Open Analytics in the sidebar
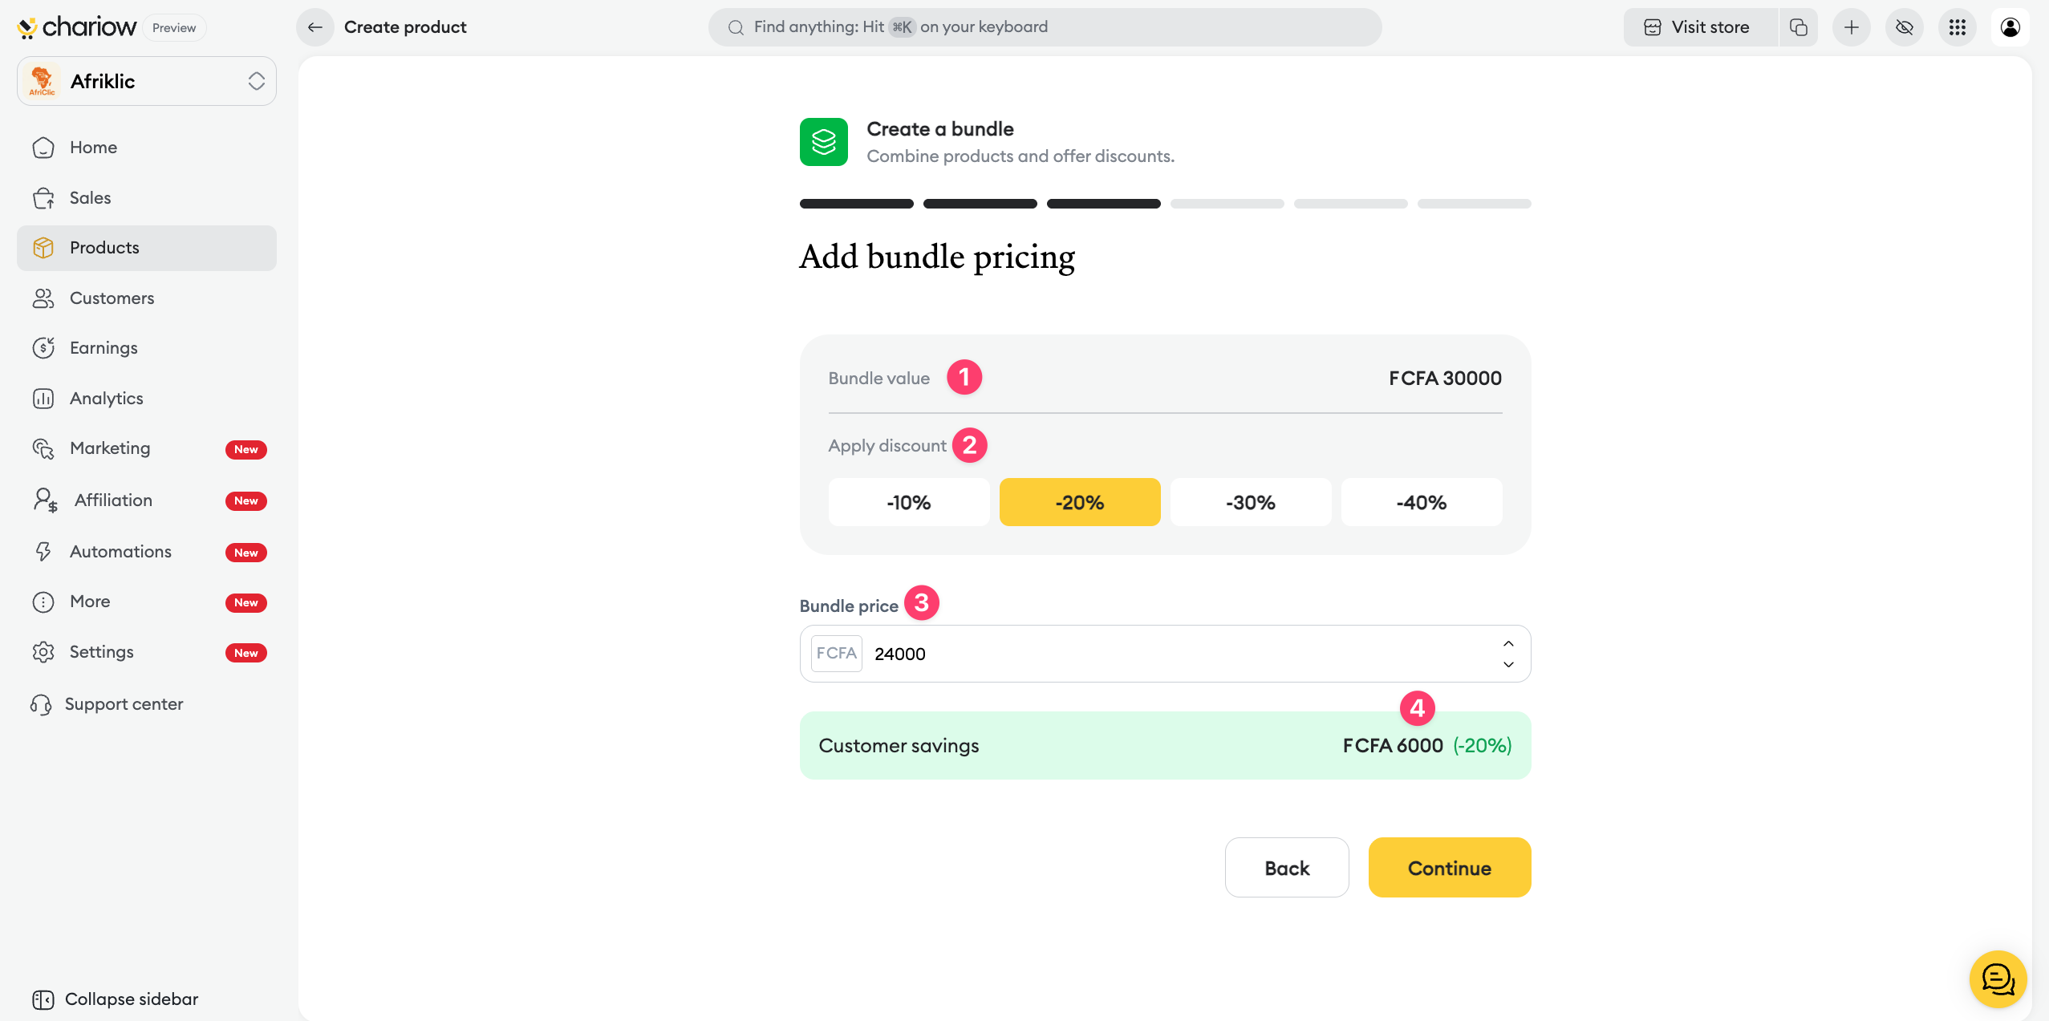 click(106, 399)
